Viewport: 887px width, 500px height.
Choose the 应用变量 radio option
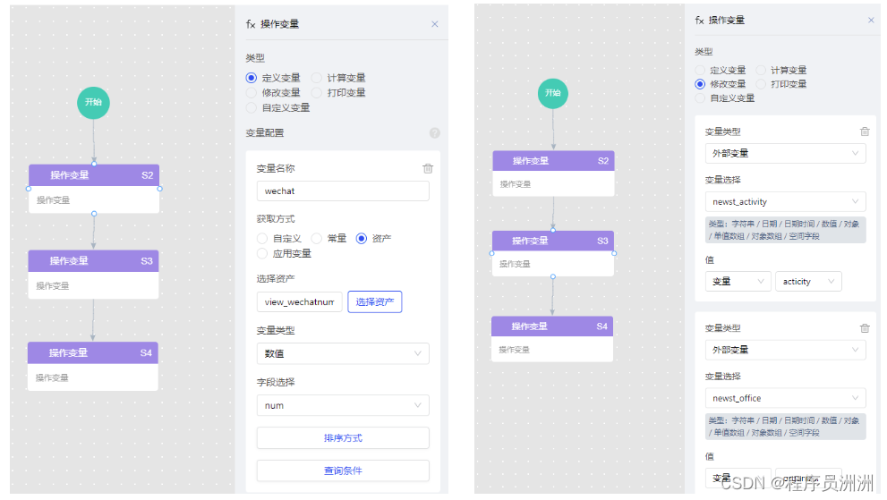pos(262,253)
